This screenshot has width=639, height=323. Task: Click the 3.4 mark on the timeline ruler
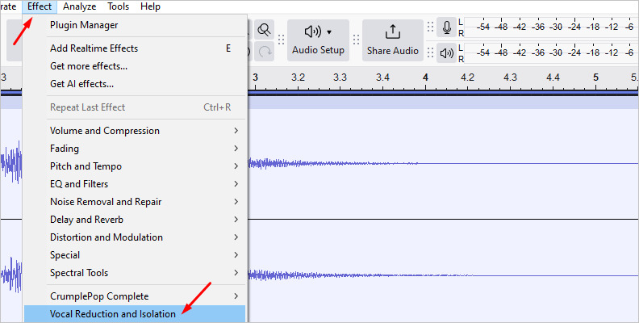tap(382, 78)
